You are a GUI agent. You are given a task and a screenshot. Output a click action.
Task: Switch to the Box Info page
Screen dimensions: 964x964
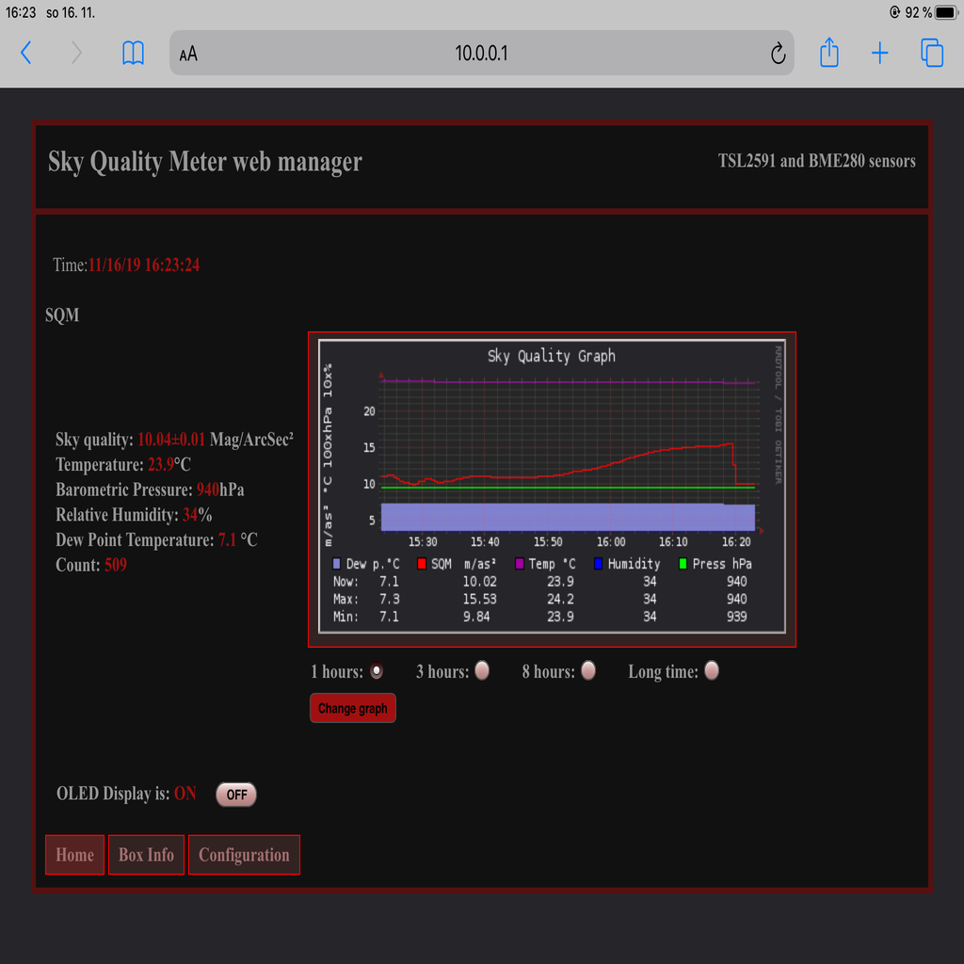[146, 855]
